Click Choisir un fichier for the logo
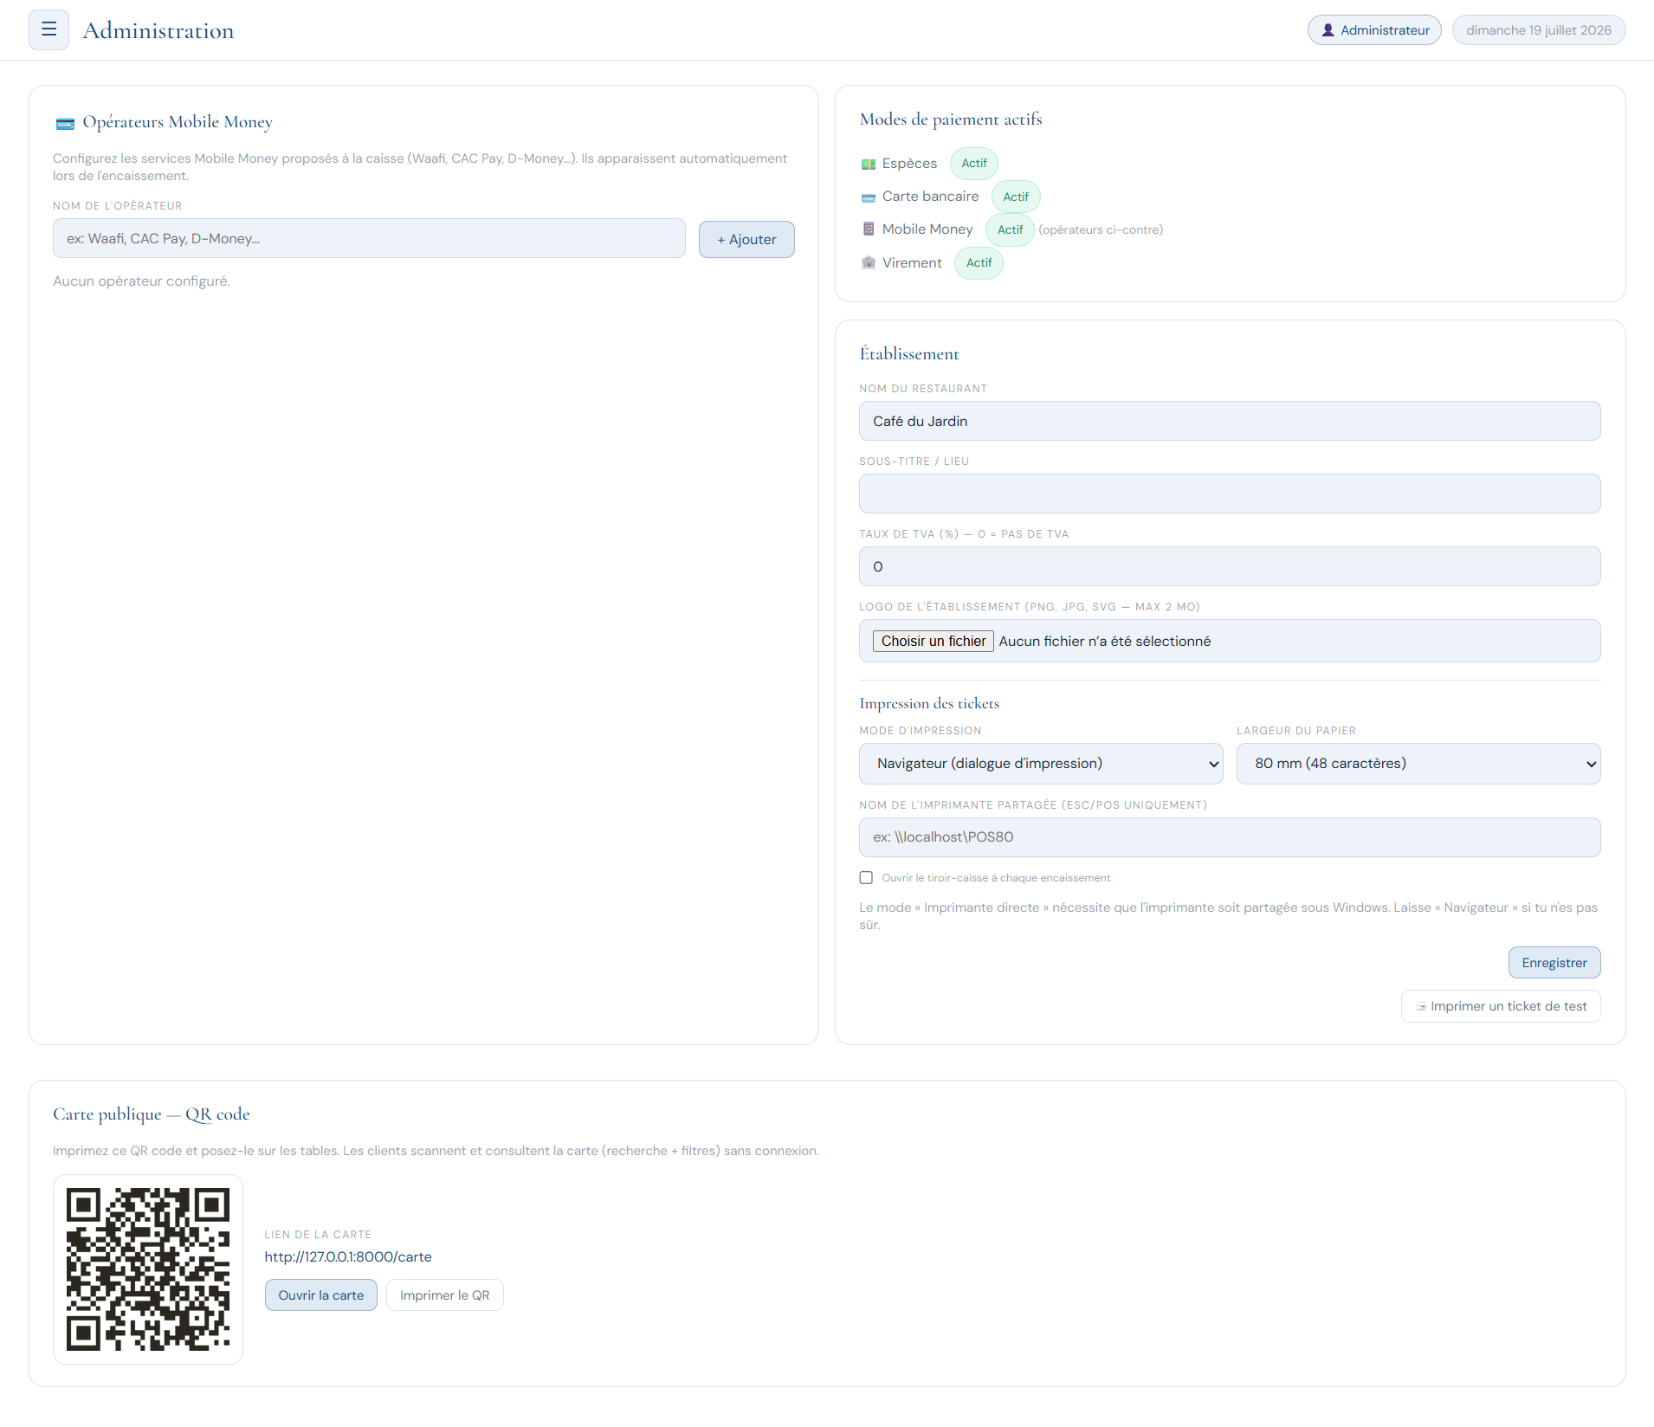This screenshot has width=1654, height=1427. [933, 642]
